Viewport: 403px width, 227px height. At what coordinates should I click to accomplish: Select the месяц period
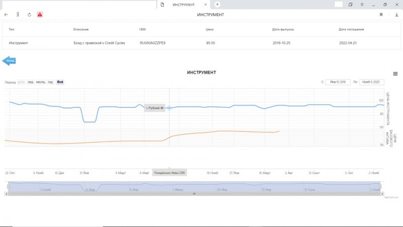click(41, 82)
